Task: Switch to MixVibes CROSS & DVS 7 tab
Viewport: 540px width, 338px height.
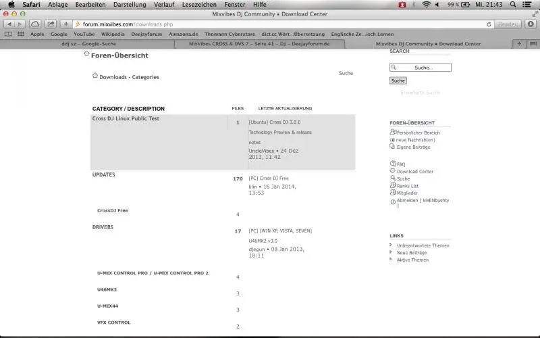Action: (261, 44)
